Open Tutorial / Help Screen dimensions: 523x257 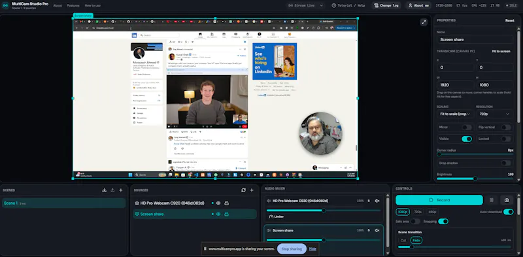pyautogui.click(x=349, y=5)
